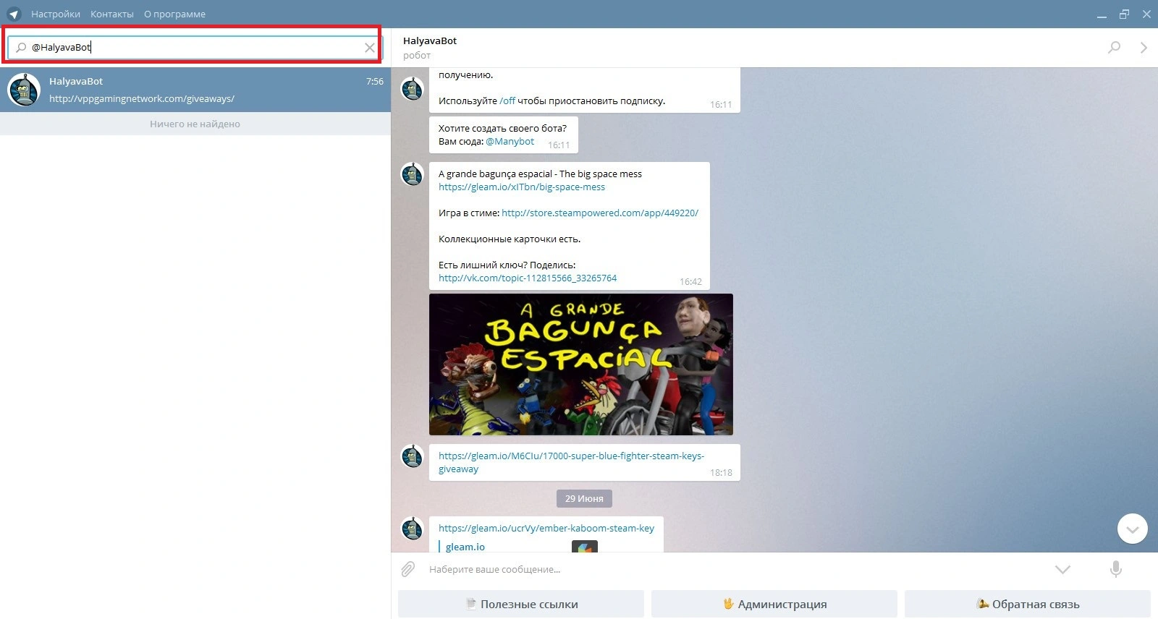Open the @Manybot mention link
Viewport: 1158px width, 619px height.
[x=510, y=141]
